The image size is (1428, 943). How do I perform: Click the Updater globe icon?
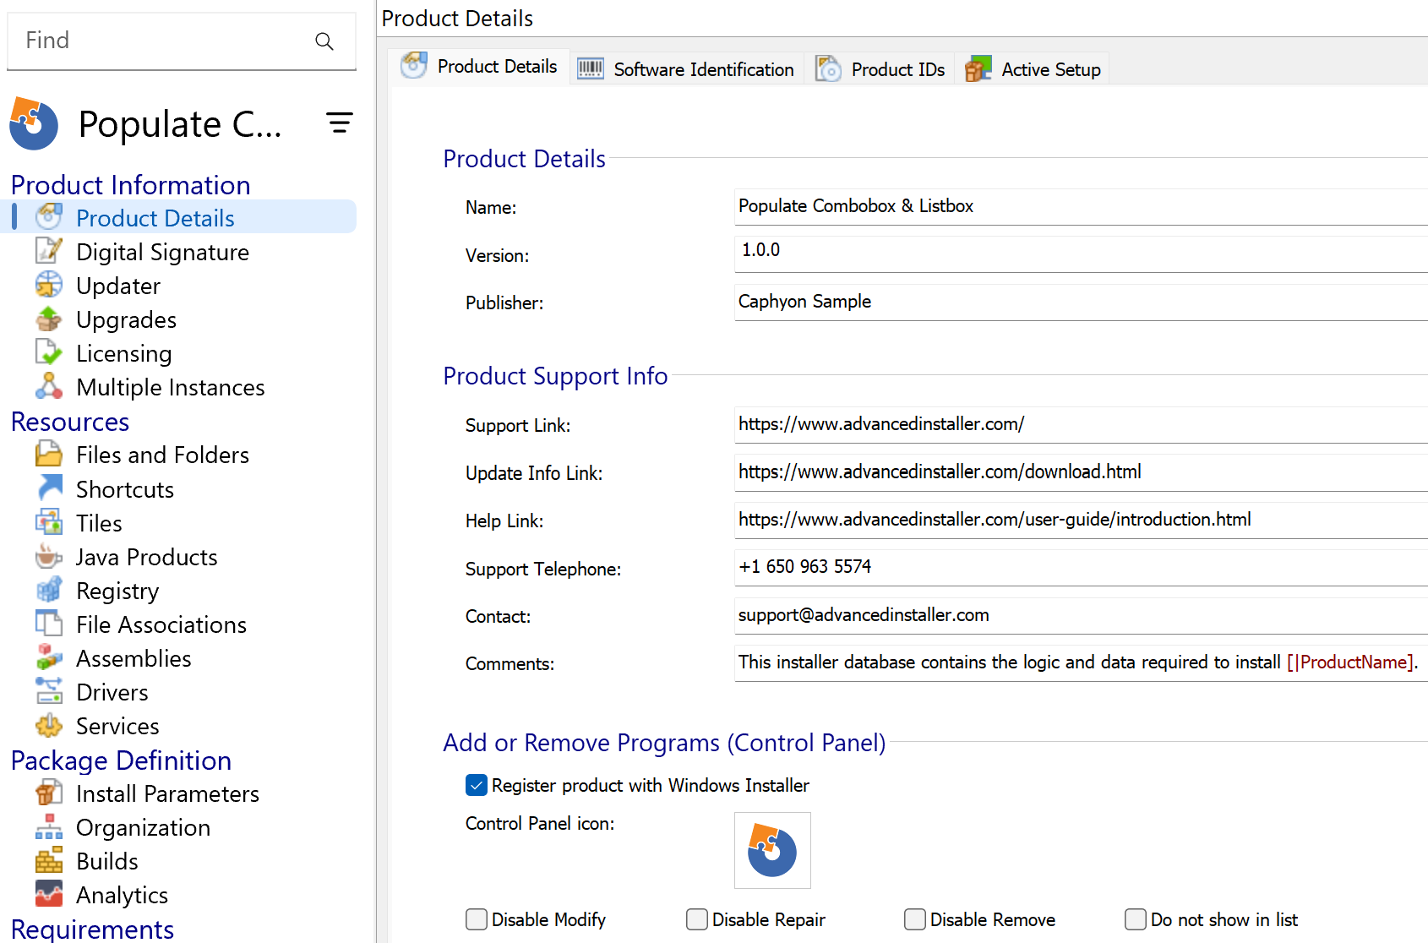pos(49,285)
